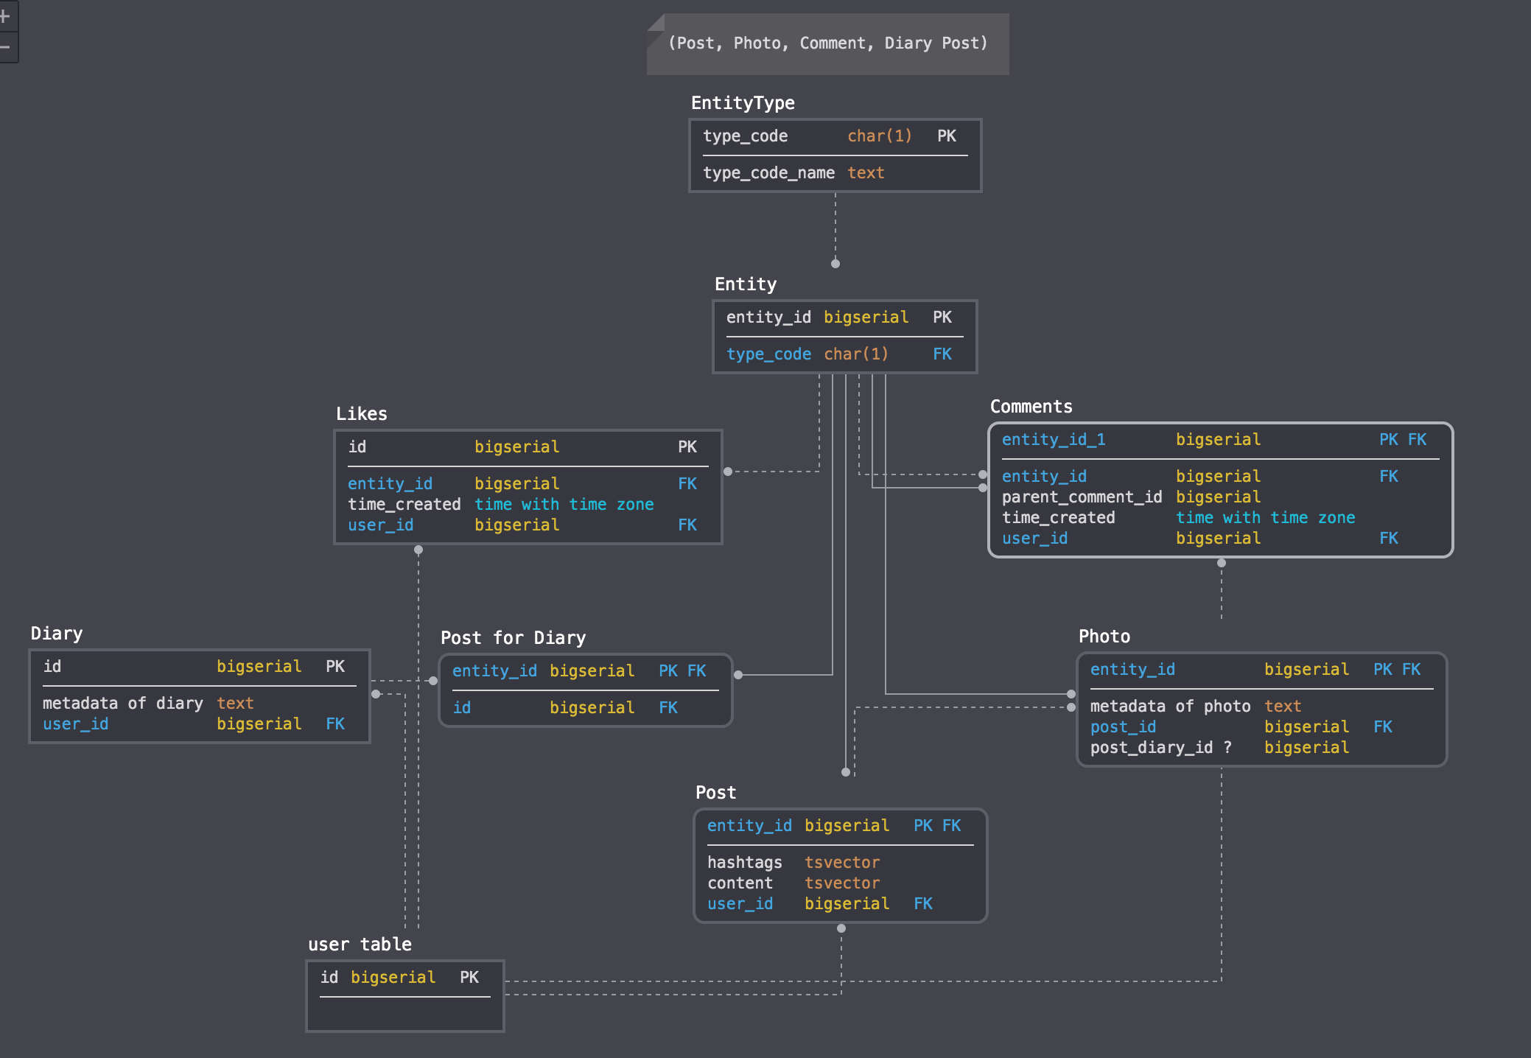Image resolution: width=1531 pixels, height=1058 pixels.
Task: Select the Entity table title
Action: [x=746, y=284]
